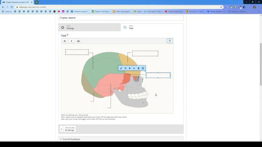Copy the selected drop zone

pyautogui.click(x=125, y=68)
